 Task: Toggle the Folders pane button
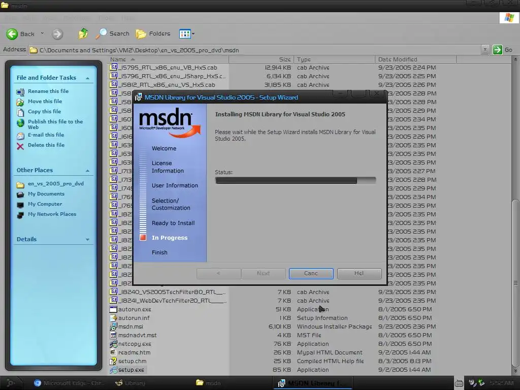[153, 34]
